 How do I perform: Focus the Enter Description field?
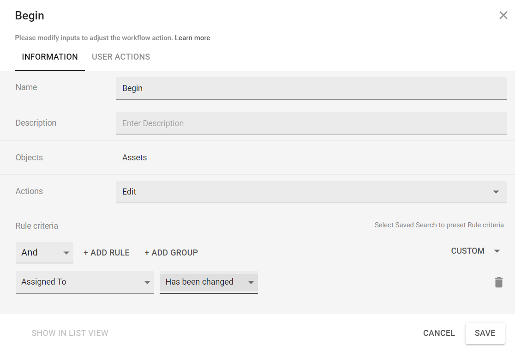point(311,123)
